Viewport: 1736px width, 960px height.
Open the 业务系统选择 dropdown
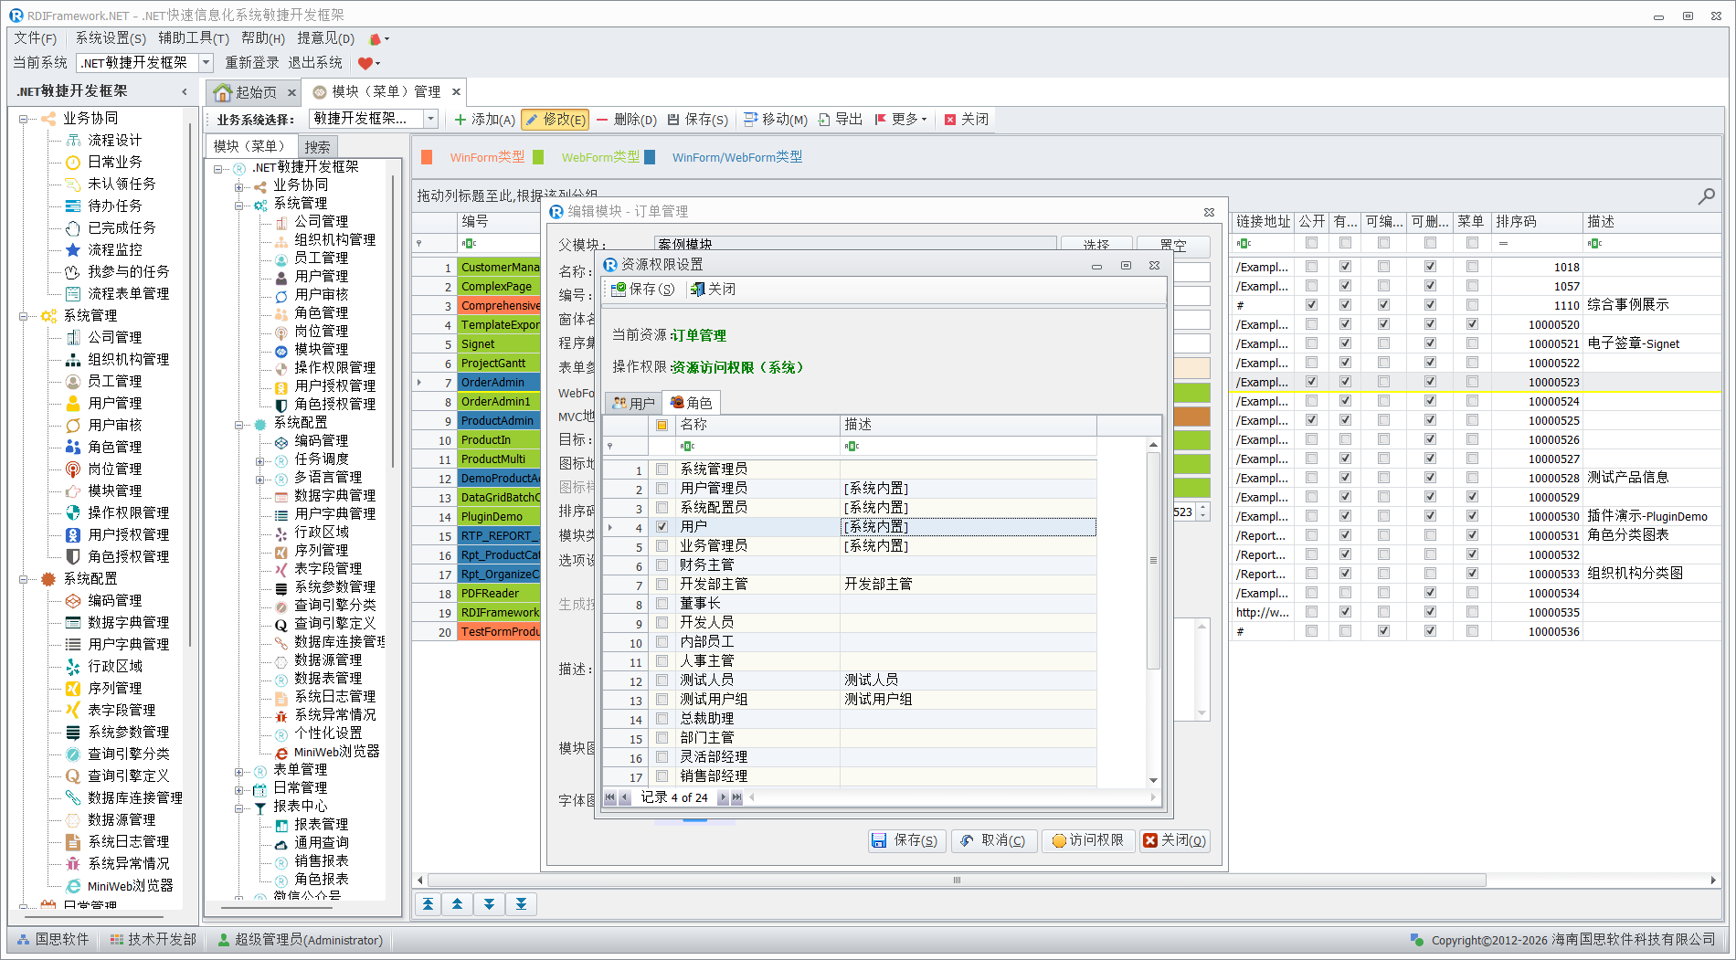(430, 119)
